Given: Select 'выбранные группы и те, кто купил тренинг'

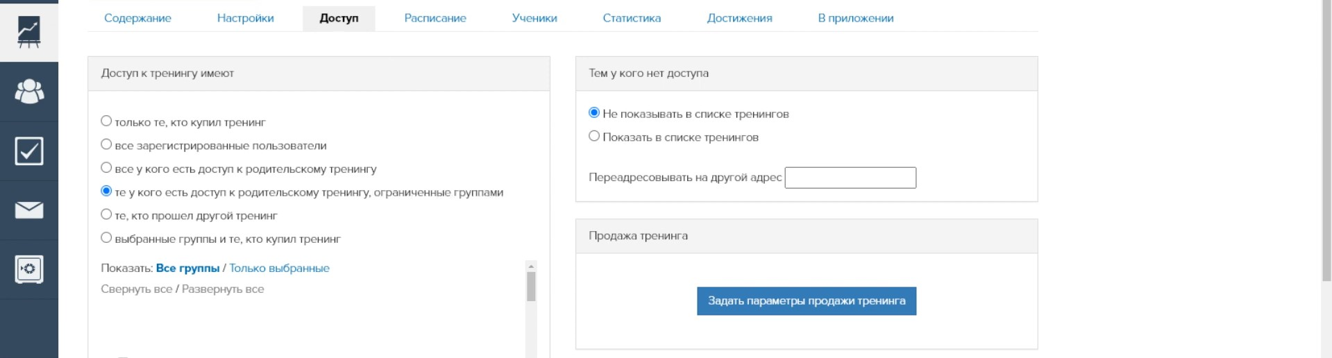Looking at the screenshot, I should coord(106,237).
